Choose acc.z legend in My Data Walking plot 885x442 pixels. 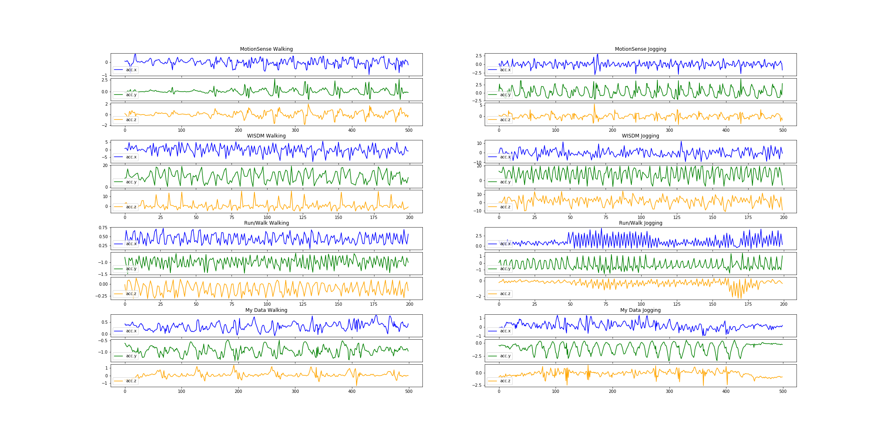pyautogui.click(x=125, y=381)
